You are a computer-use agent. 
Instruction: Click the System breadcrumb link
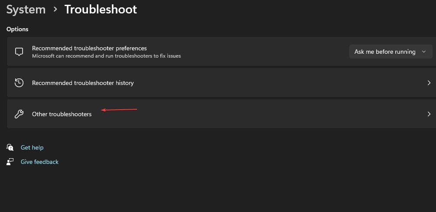click(26, 10)
